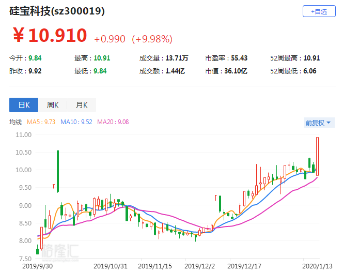Click the 52周最低 value 6.06
Image resolution: width=343 pixels, height=272 pixels.
pos(310,71)
